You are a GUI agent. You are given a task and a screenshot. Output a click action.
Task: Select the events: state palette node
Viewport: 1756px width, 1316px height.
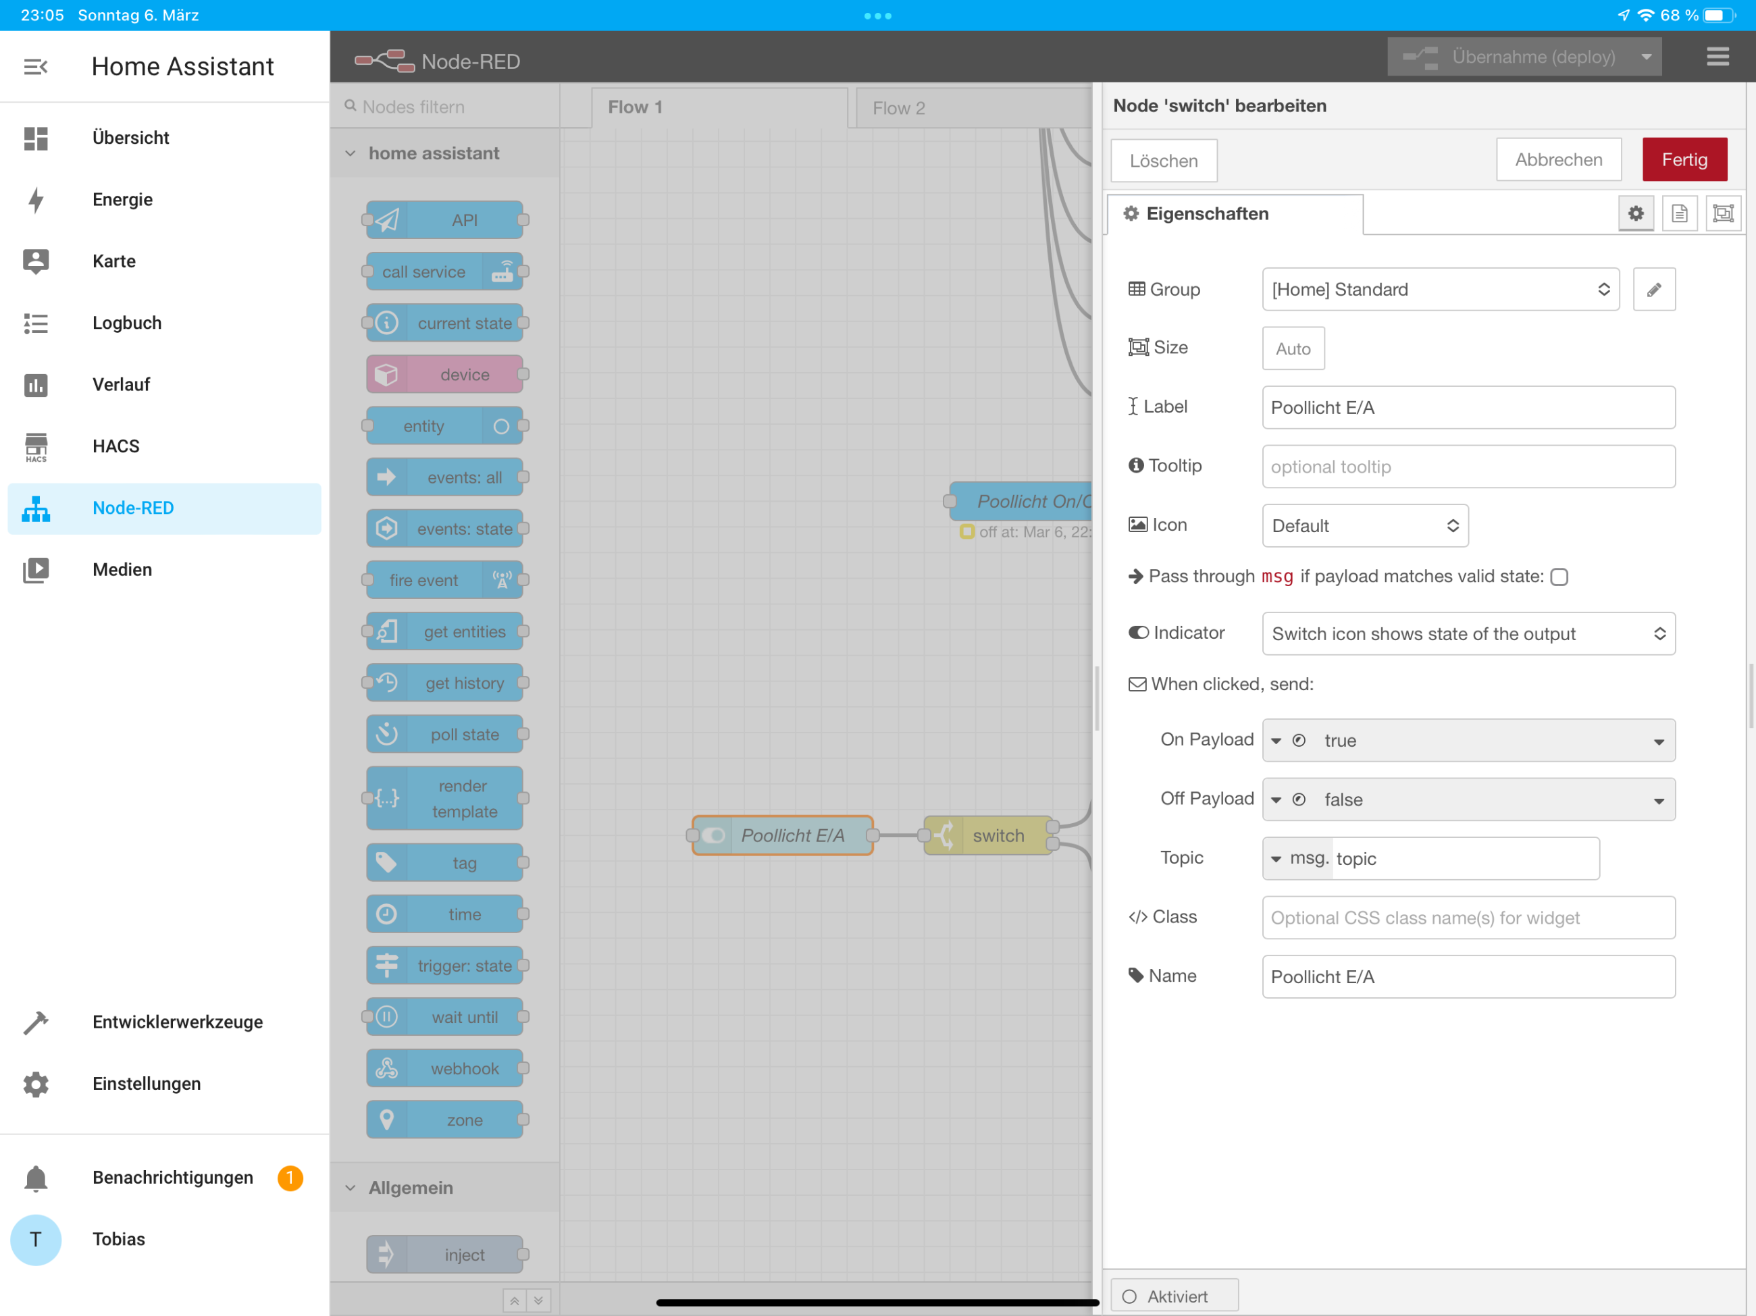444,529
